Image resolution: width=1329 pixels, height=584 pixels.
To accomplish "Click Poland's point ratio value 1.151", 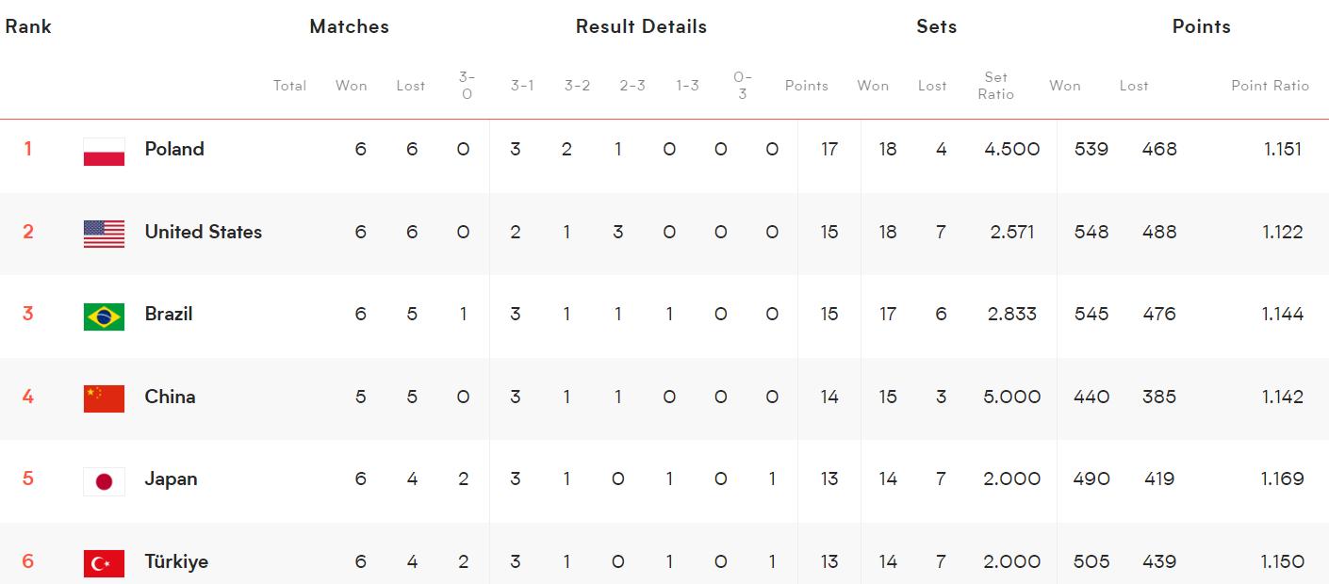I will tap(1282, 149).
